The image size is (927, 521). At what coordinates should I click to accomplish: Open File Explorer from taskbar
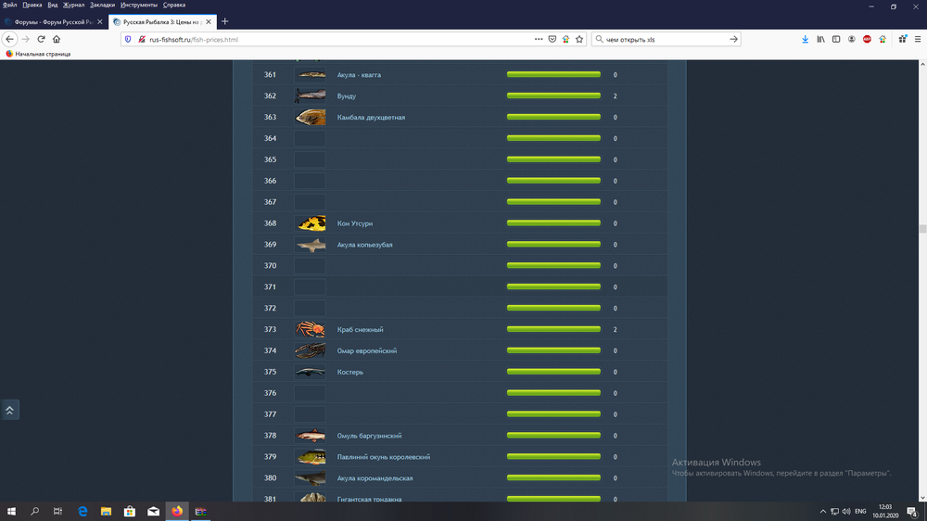106,511
